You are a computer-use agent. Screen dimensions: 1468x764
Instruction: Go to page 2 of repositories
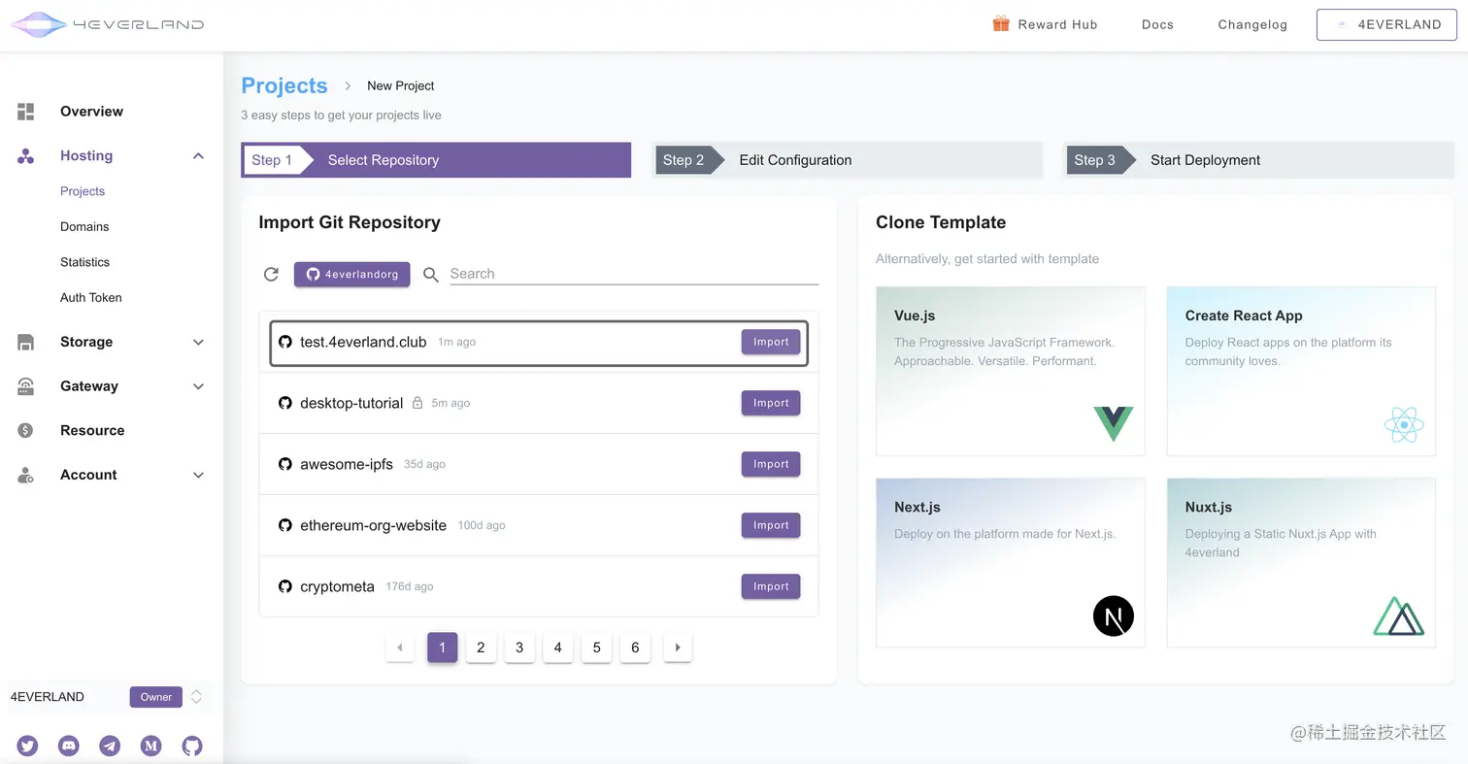point(481,648)
